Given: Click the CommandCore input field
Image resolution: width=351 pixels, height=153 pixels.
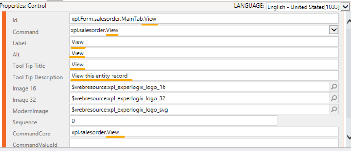Looking at the screenshot, I should pos(204,132).
